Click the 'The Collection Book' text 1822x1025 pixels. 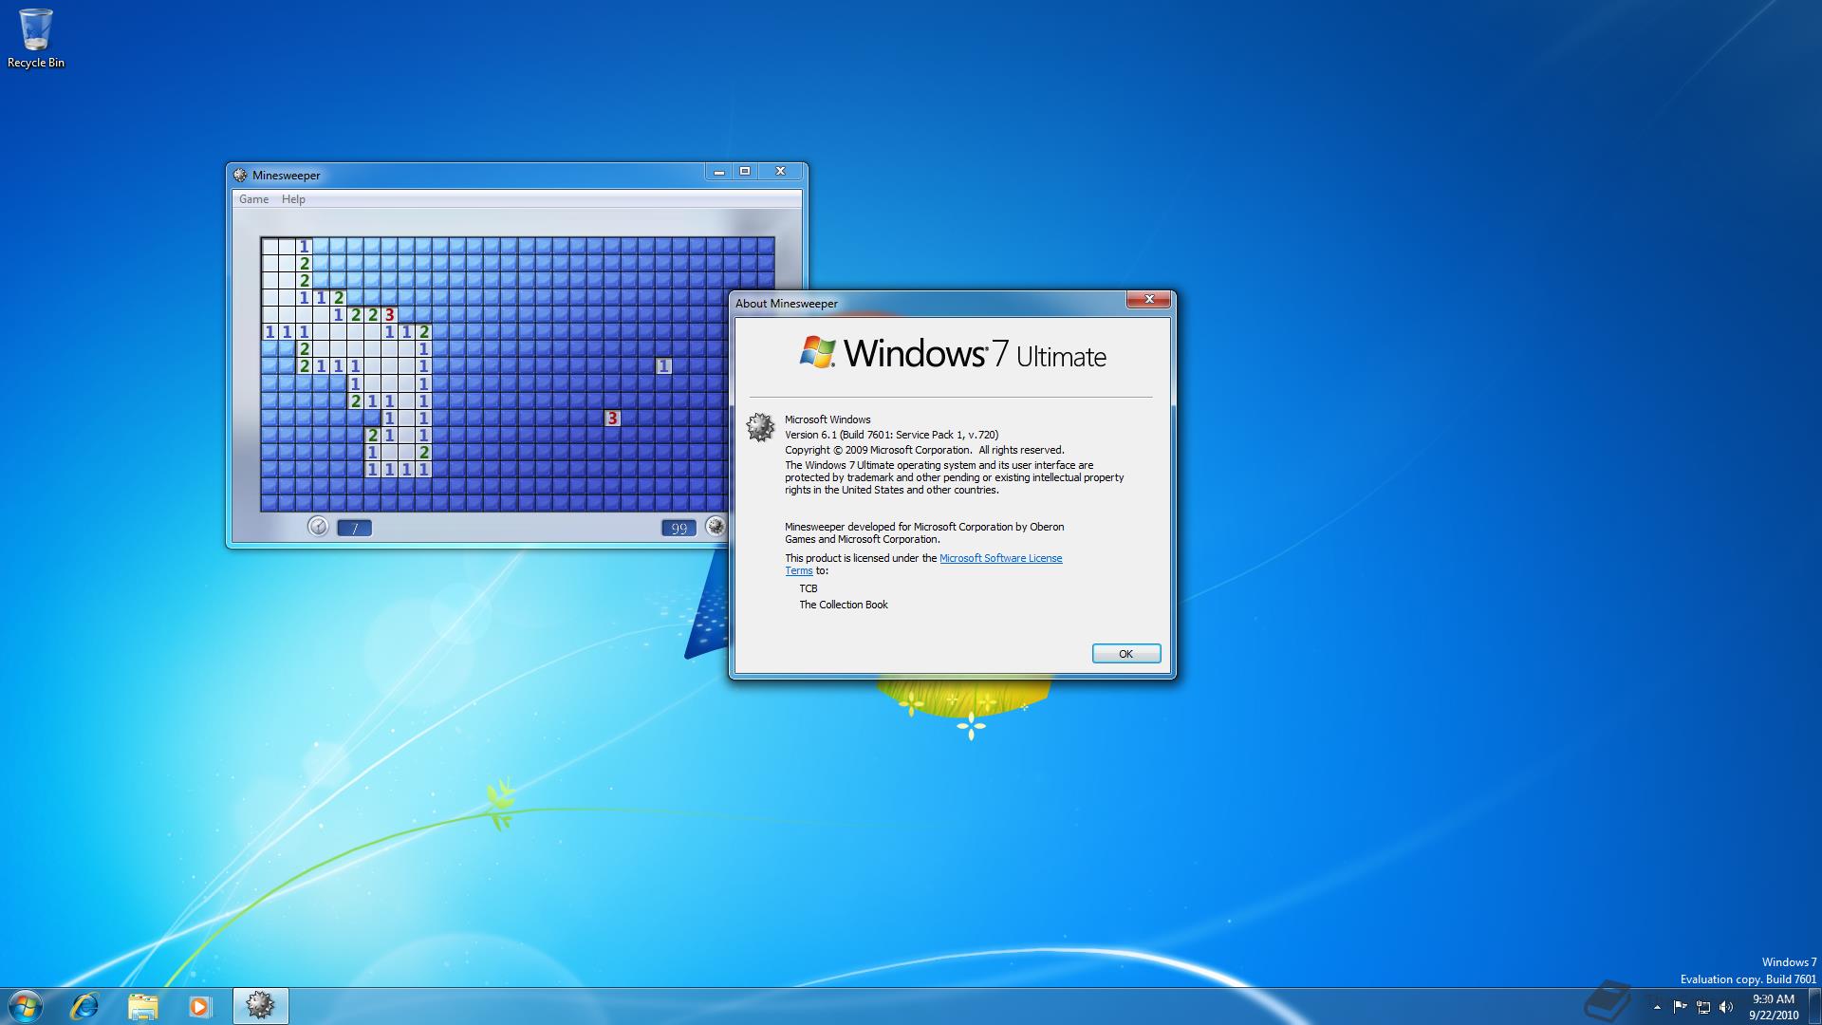click(844, 605)
